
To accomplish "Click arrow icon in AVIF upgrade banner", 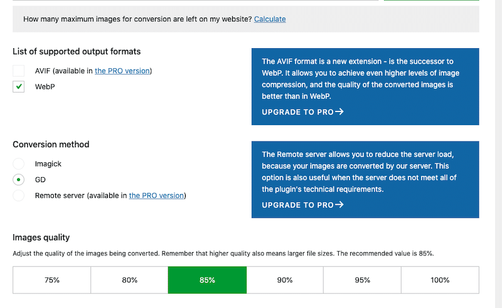I will coord(339,111).
